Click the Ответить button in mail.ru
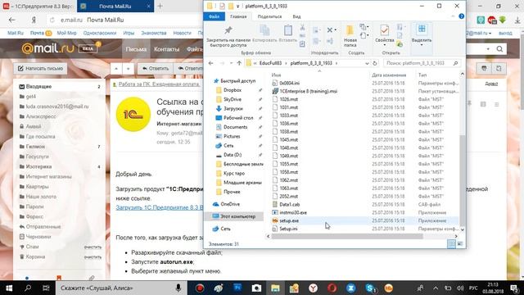Viewport: 524px width, 295px height. pos(156,68)
